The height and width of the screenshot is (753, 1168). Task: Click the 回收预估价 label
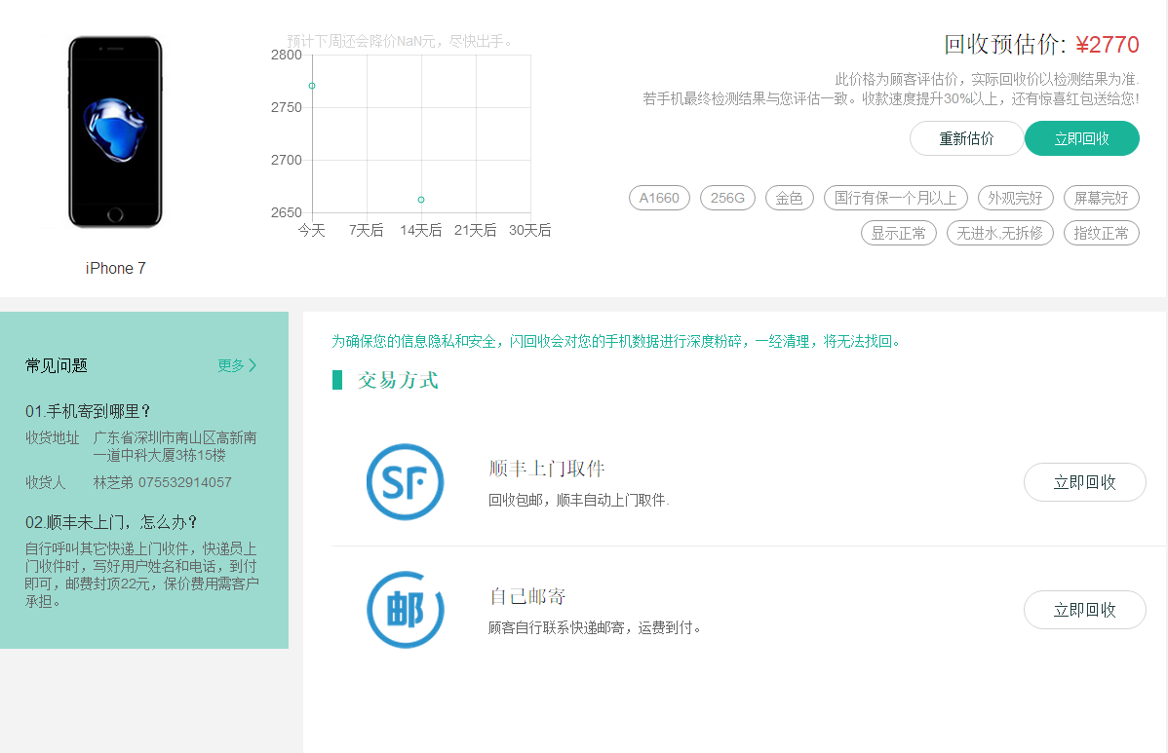(1005, 45)
